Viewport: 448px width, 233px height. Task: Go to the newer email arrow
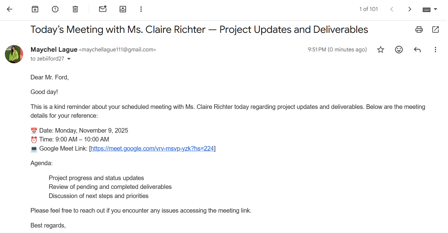coord(392,9)
